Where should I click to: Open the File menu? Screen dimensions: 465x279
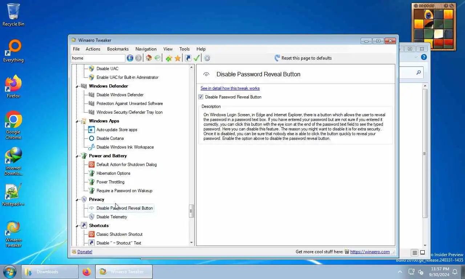76,49
